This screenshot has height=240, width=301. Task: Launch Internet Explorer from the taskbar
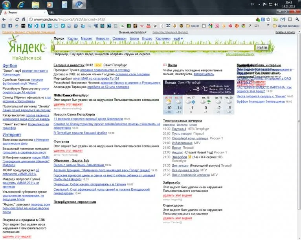(x=20, y=4)
